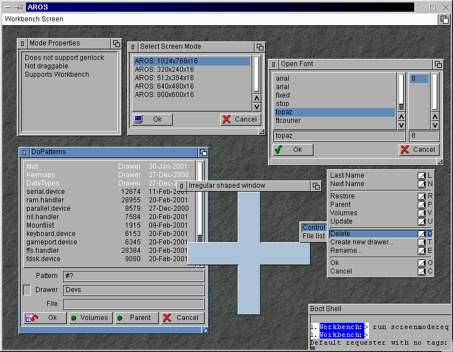Click the Mode Properties window depth gadget
Viewport: 453px width, 352px height.
[x=117, y=44]
